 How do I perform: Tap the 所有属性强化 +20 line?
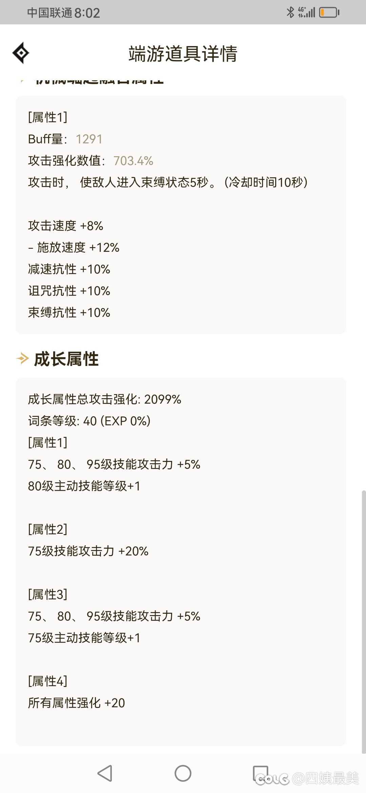click(x=77, y=703)
